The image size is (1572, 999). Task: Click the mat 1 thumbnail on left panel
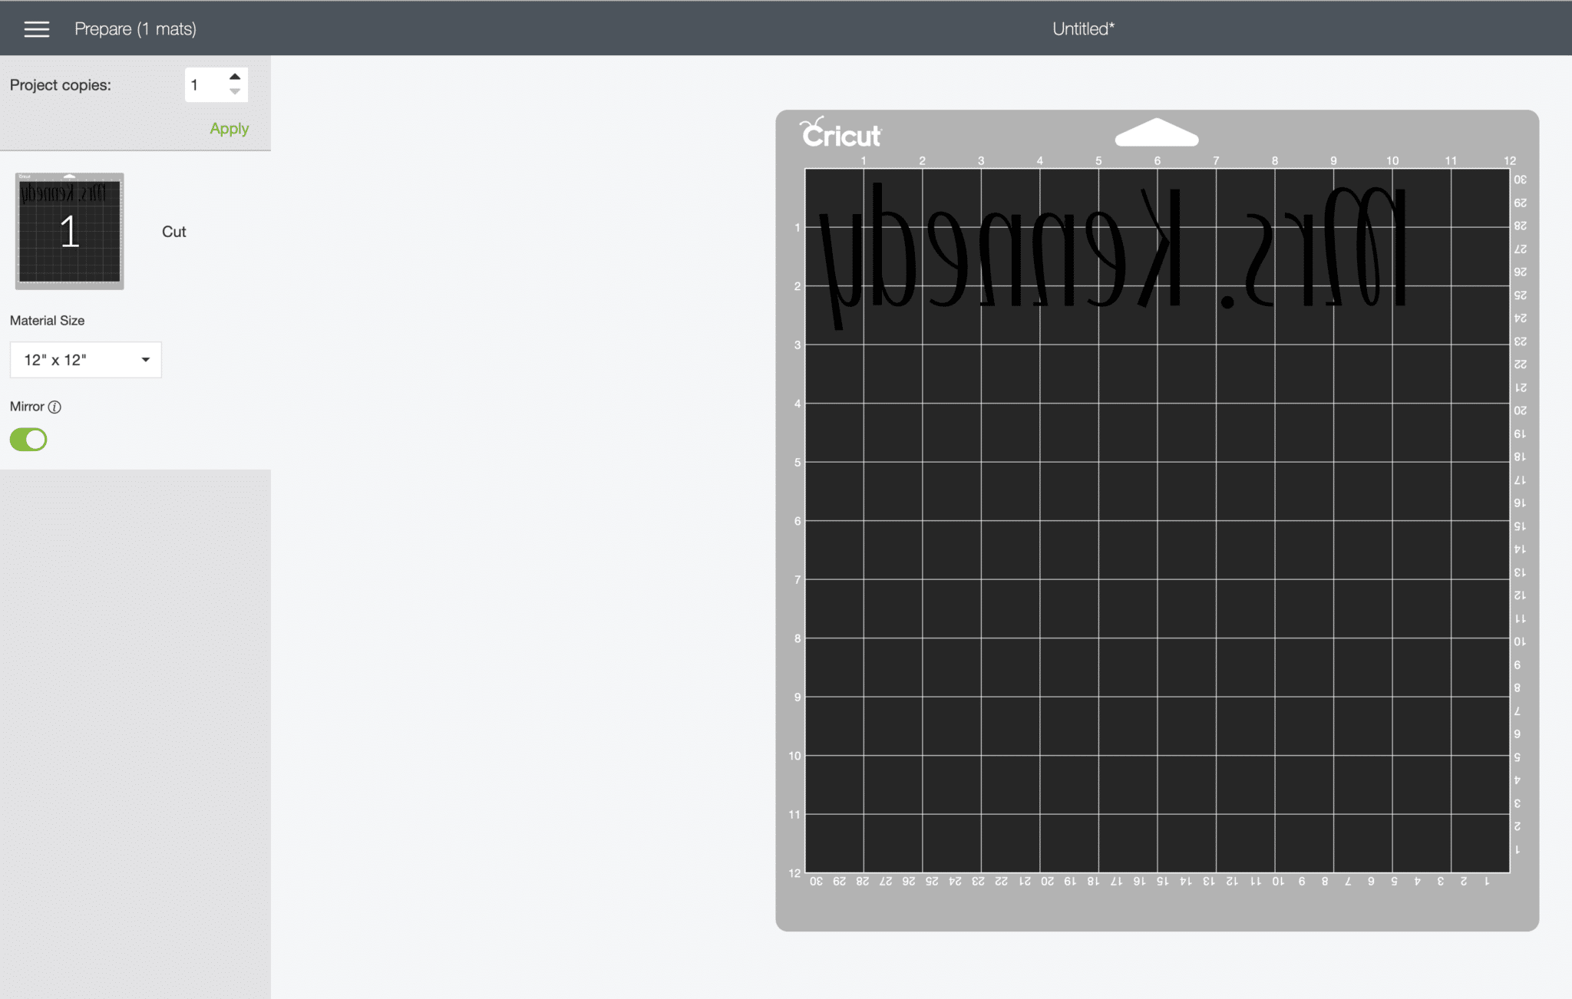[x=69, y=229]
